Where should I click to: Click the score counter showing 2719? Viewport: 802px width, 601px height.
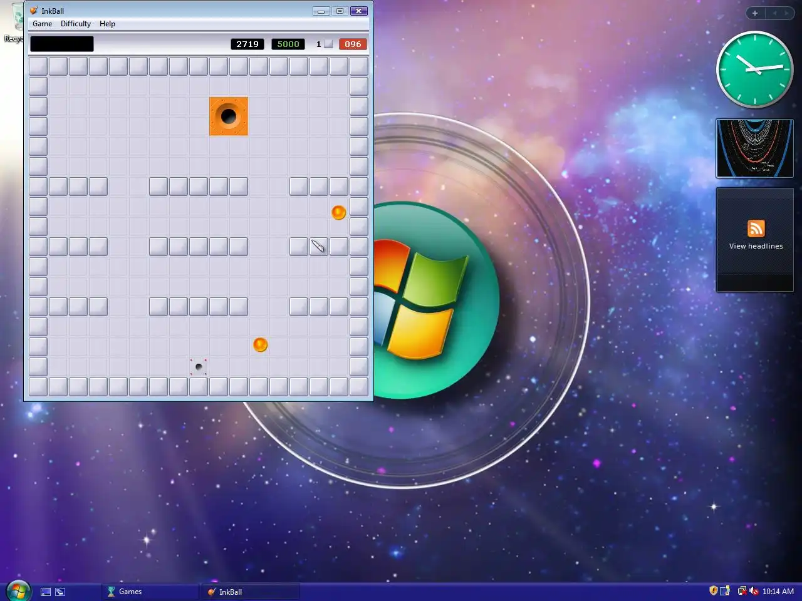(x=247, y=44)
